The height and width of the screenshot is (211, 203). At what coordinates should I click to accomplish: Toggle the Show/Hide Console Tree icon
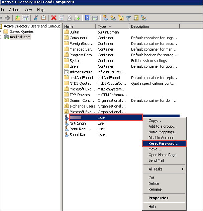[25, 18]
